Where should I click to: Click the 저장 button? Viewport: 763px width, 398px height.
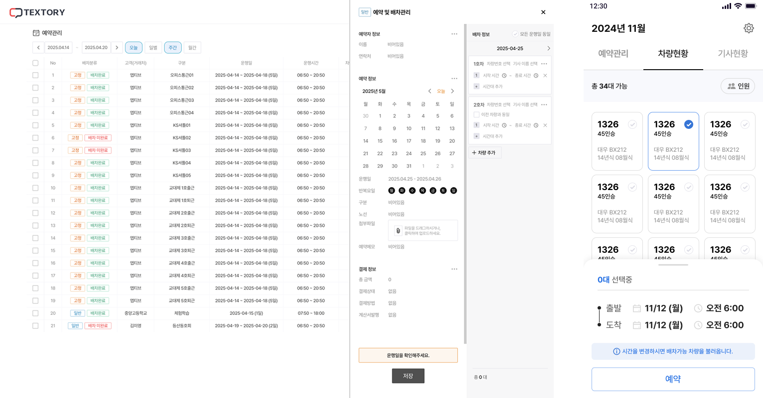pyautogui.click(x=408, y=376)
